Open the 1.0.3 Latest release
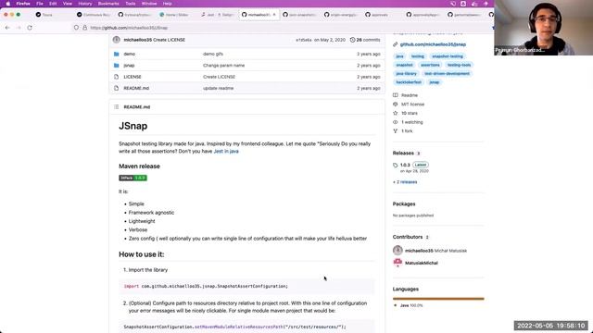This screenshot has height=333, width=593. (414, 165)
